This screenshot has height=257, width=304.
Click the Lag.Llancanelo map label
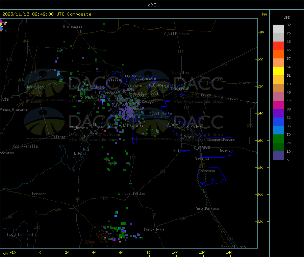(21, 235)
